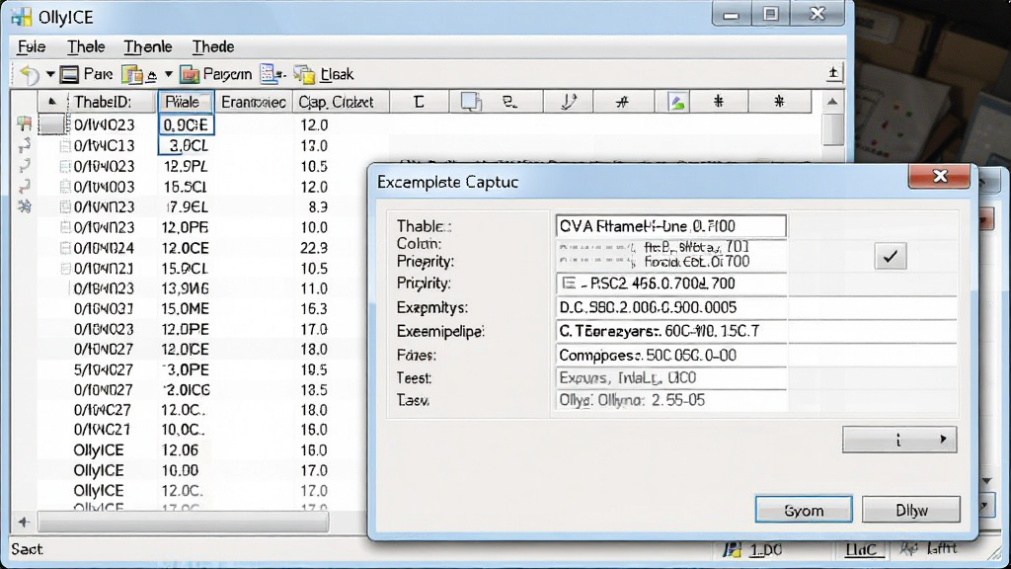Click the Gyom button
Screen dimensions: 1011x569
click(804, 510)
